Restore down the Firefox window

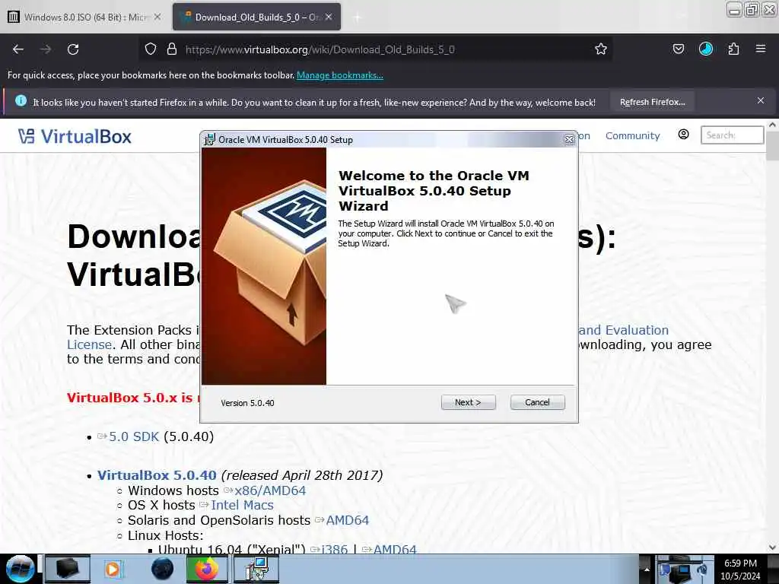tap(752, 9)
